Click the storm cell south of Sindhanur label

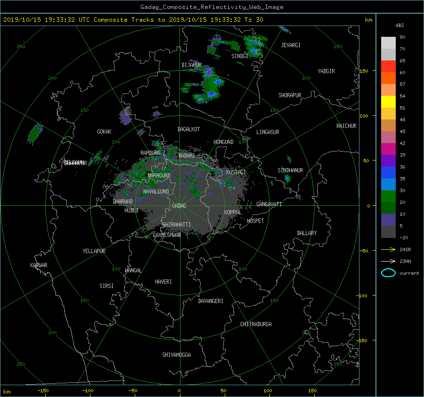coord(287,178)
